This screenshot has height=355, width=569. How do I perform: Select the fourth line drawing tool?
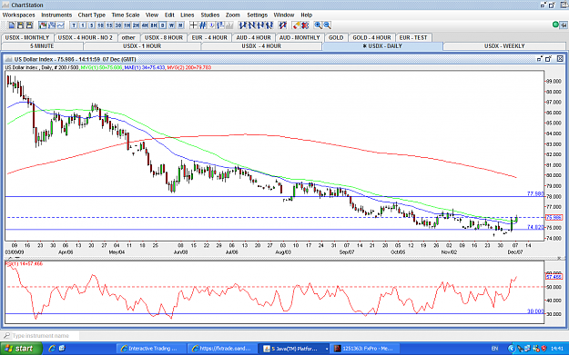pos(269,25)
